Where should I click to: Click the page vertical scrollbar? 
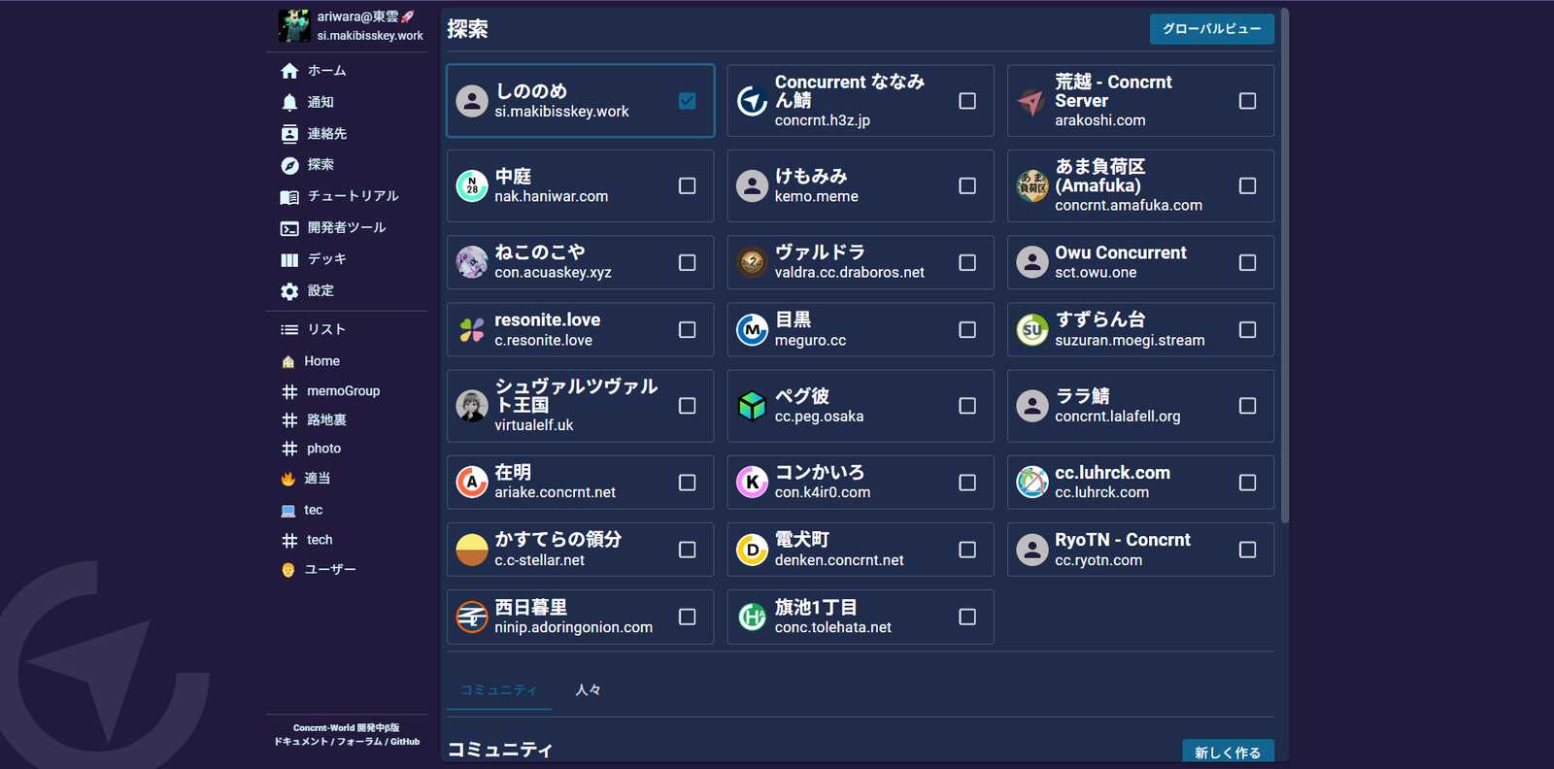[x=1285, y=267]
